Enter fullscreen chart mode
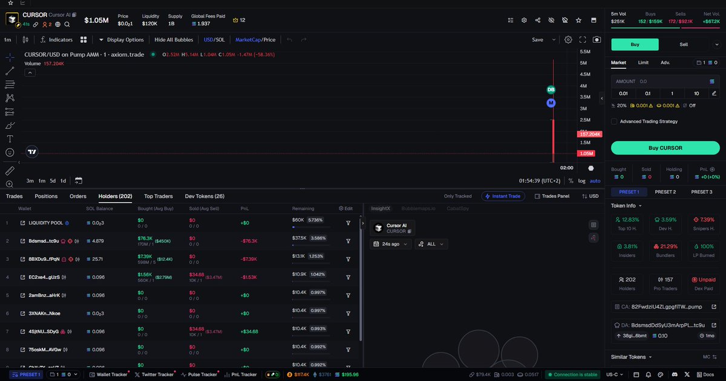 583,40
